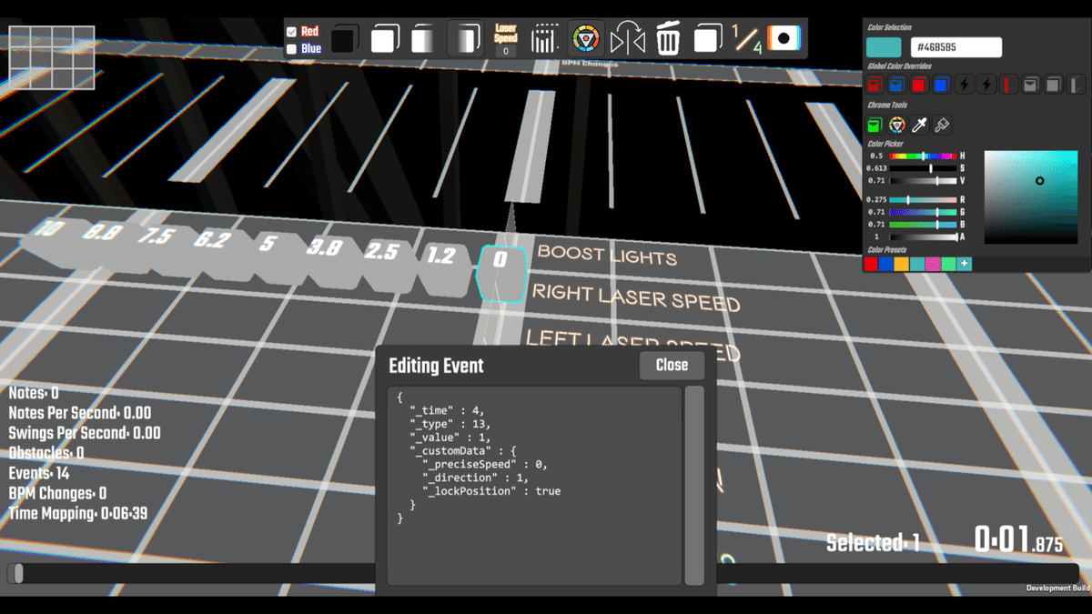
Task: Close the Editing Event dialog
Action: point(672,365)
